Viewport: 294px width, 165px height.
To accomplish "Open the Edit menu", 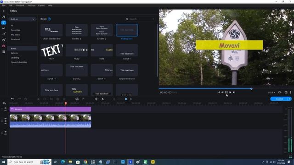I will pos(10,5).
